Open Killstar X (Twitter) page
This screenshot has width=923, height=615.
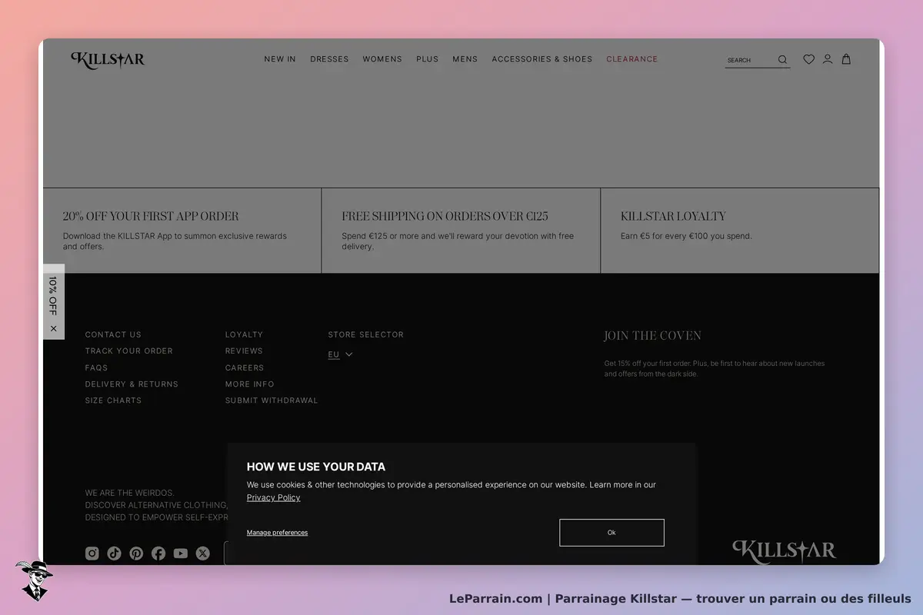point(203,553)
